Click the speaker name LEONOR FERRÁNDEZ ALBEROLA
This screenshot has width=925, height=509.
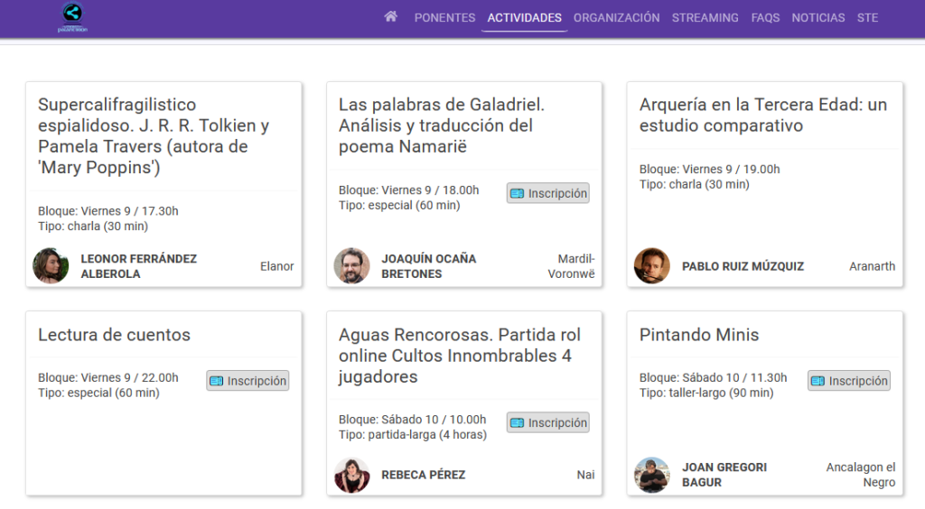point(138,266)
